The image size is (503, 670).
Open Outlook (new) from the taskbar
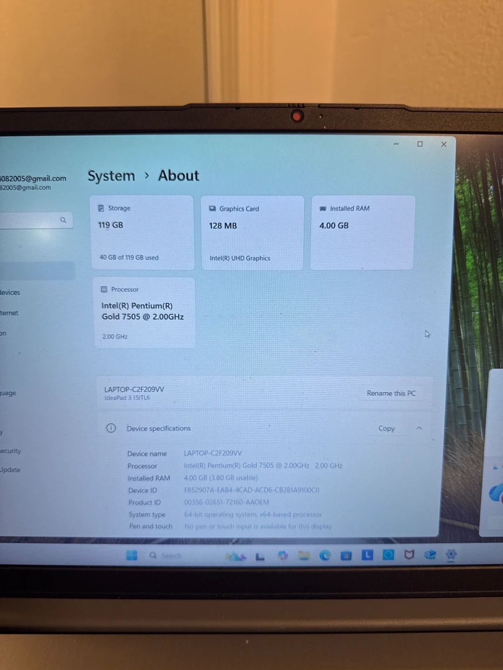430,555
